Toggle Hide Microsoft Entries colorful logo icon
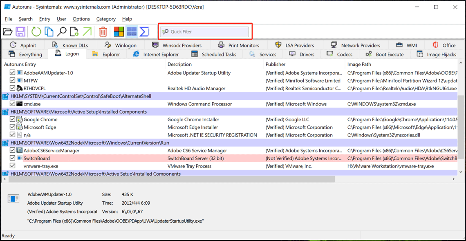Screen dimensions: 466x241 click(x=119, y=31)
